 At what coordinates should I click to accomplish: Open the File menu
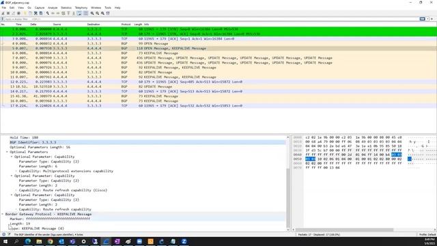[4, 8]
